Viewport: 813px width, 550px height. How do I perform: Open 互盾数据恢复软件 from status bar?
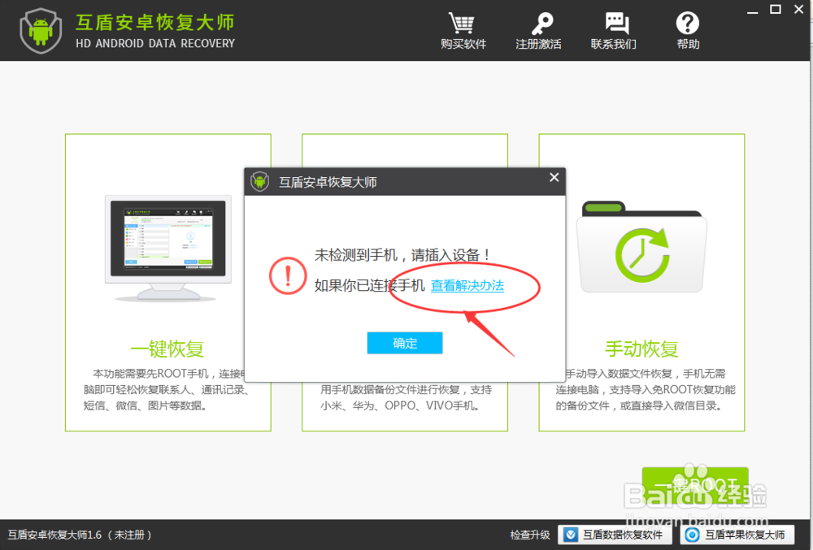(x=615, y=535)
